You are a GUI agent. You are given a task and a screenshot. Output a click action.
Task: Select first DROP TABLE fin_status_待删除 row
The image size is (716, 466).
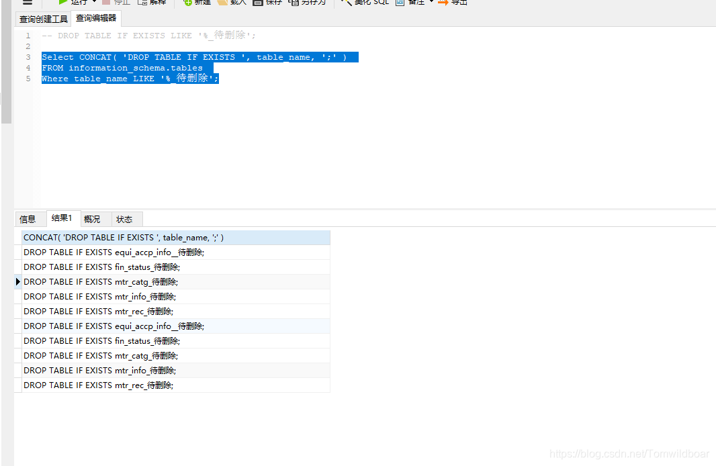tap(176, 267)
